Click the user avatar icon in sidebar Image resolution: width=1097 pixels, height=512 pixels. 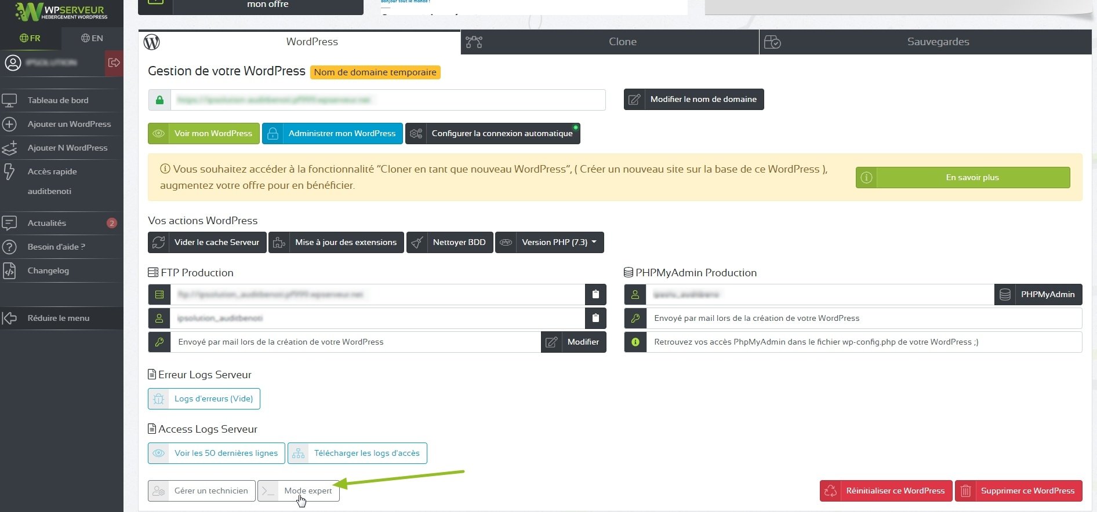(x=13, y=63)
